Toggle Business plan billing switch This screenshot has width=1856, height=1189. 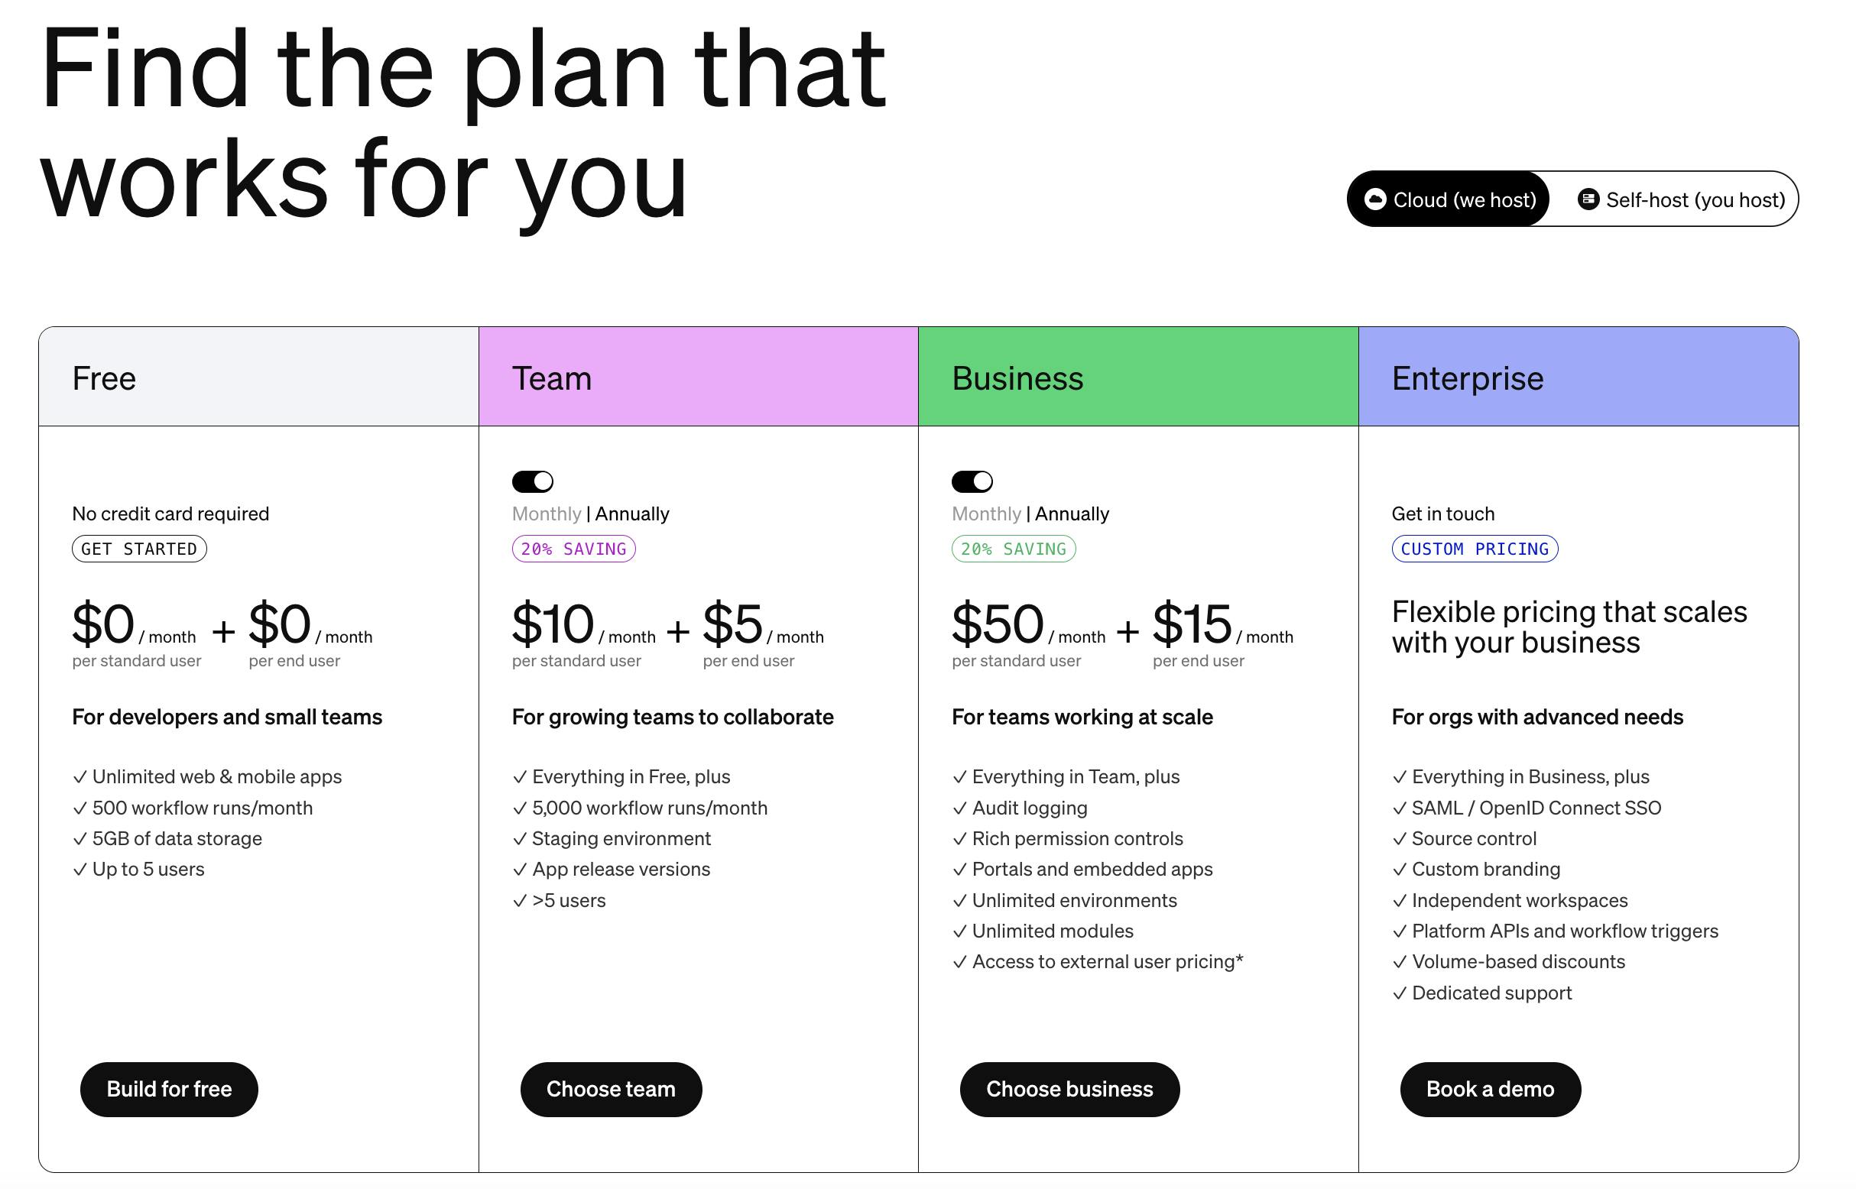coord(972,481)
